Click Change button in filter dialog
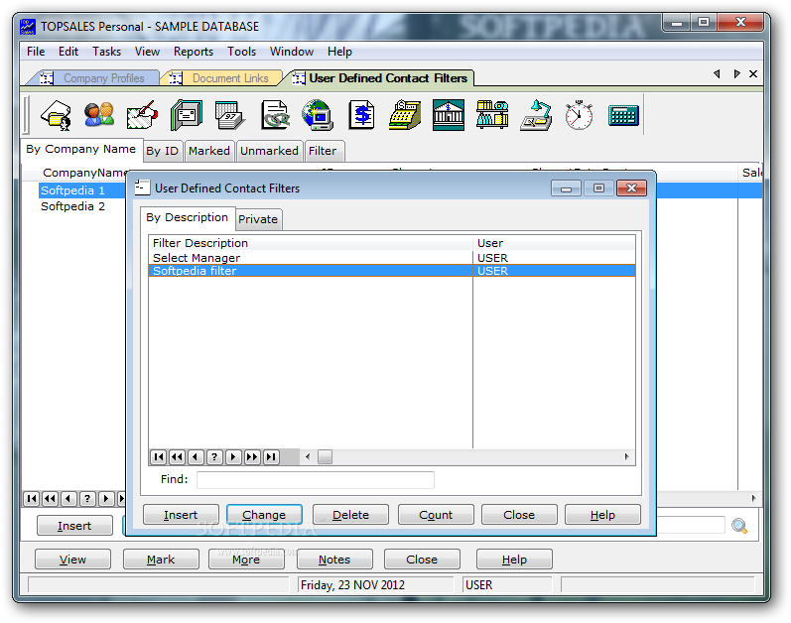Screen dimensions: 791x623 (x=264, y=515)
